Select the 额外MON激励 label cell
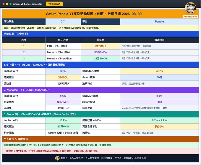The width and height of the screenshot is (201, 165). pos(100,96)
